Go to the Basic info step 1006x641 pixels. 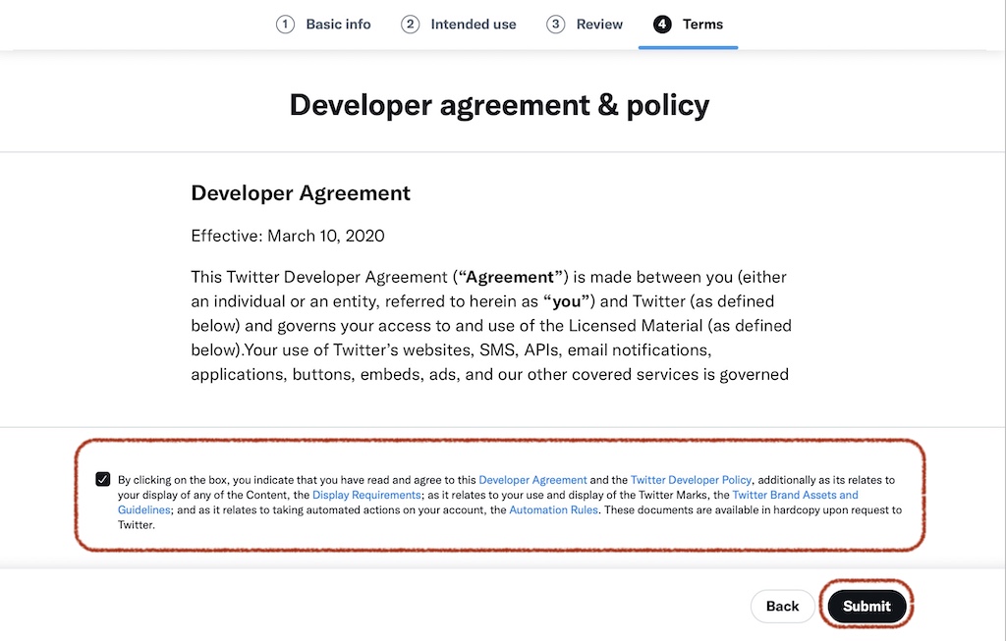(323, 25)
